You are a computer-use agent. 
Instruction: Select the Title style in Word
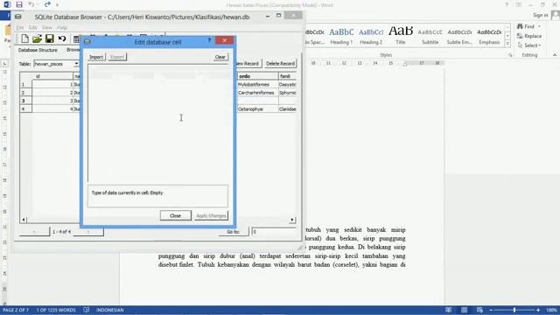(x=401, y=36)
